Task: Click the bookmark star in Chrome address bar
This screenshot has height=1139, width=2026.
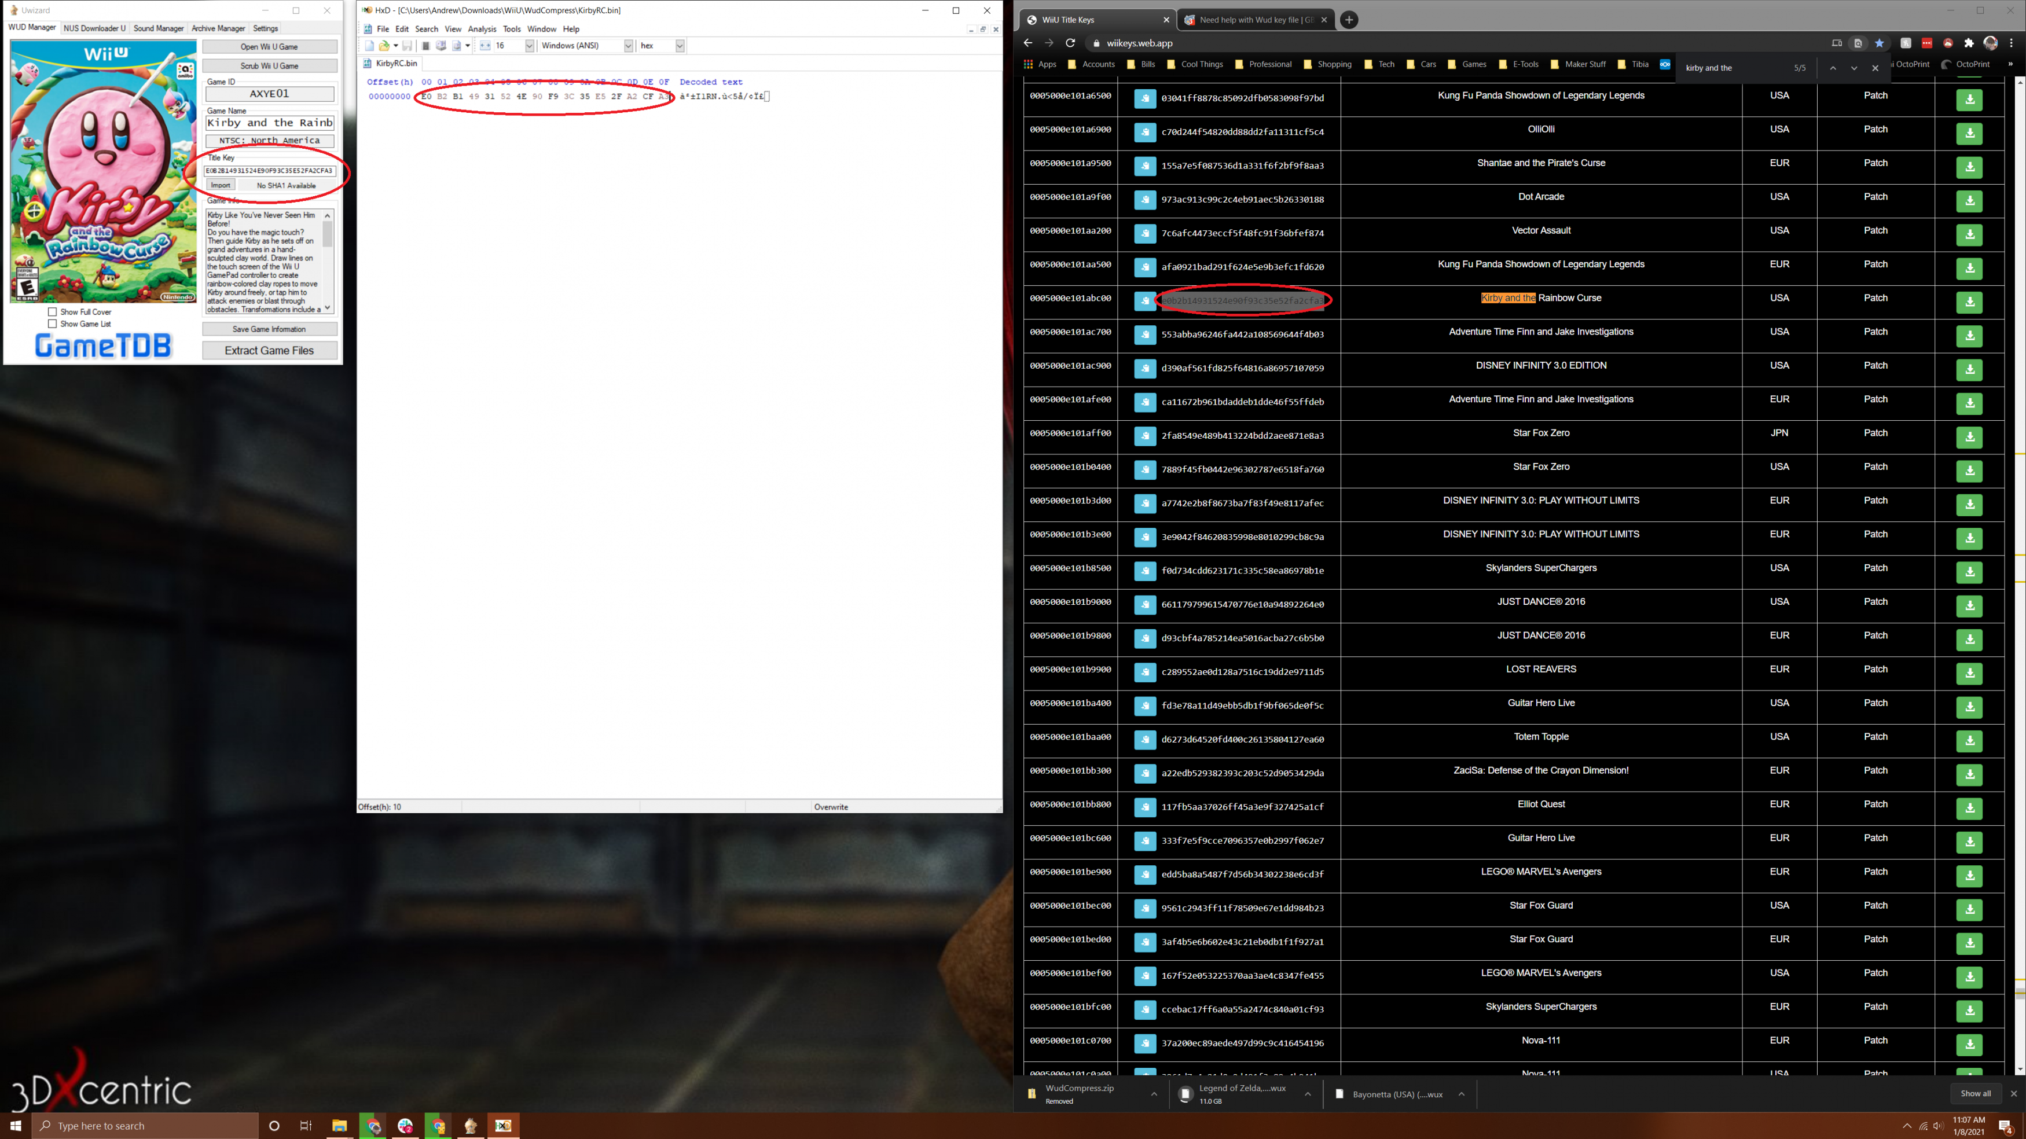Action: (x=1879, y=43)
